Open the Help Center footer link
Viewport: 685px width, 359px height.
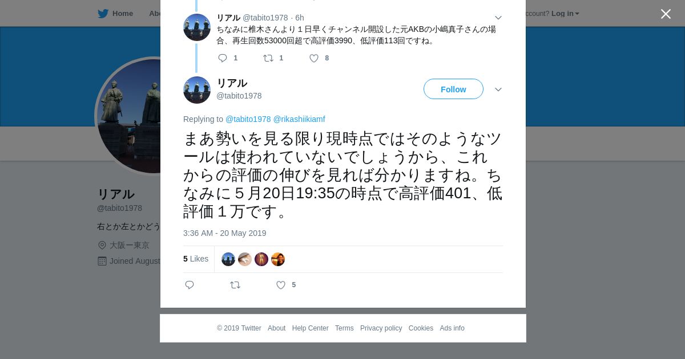pos(310,328)
